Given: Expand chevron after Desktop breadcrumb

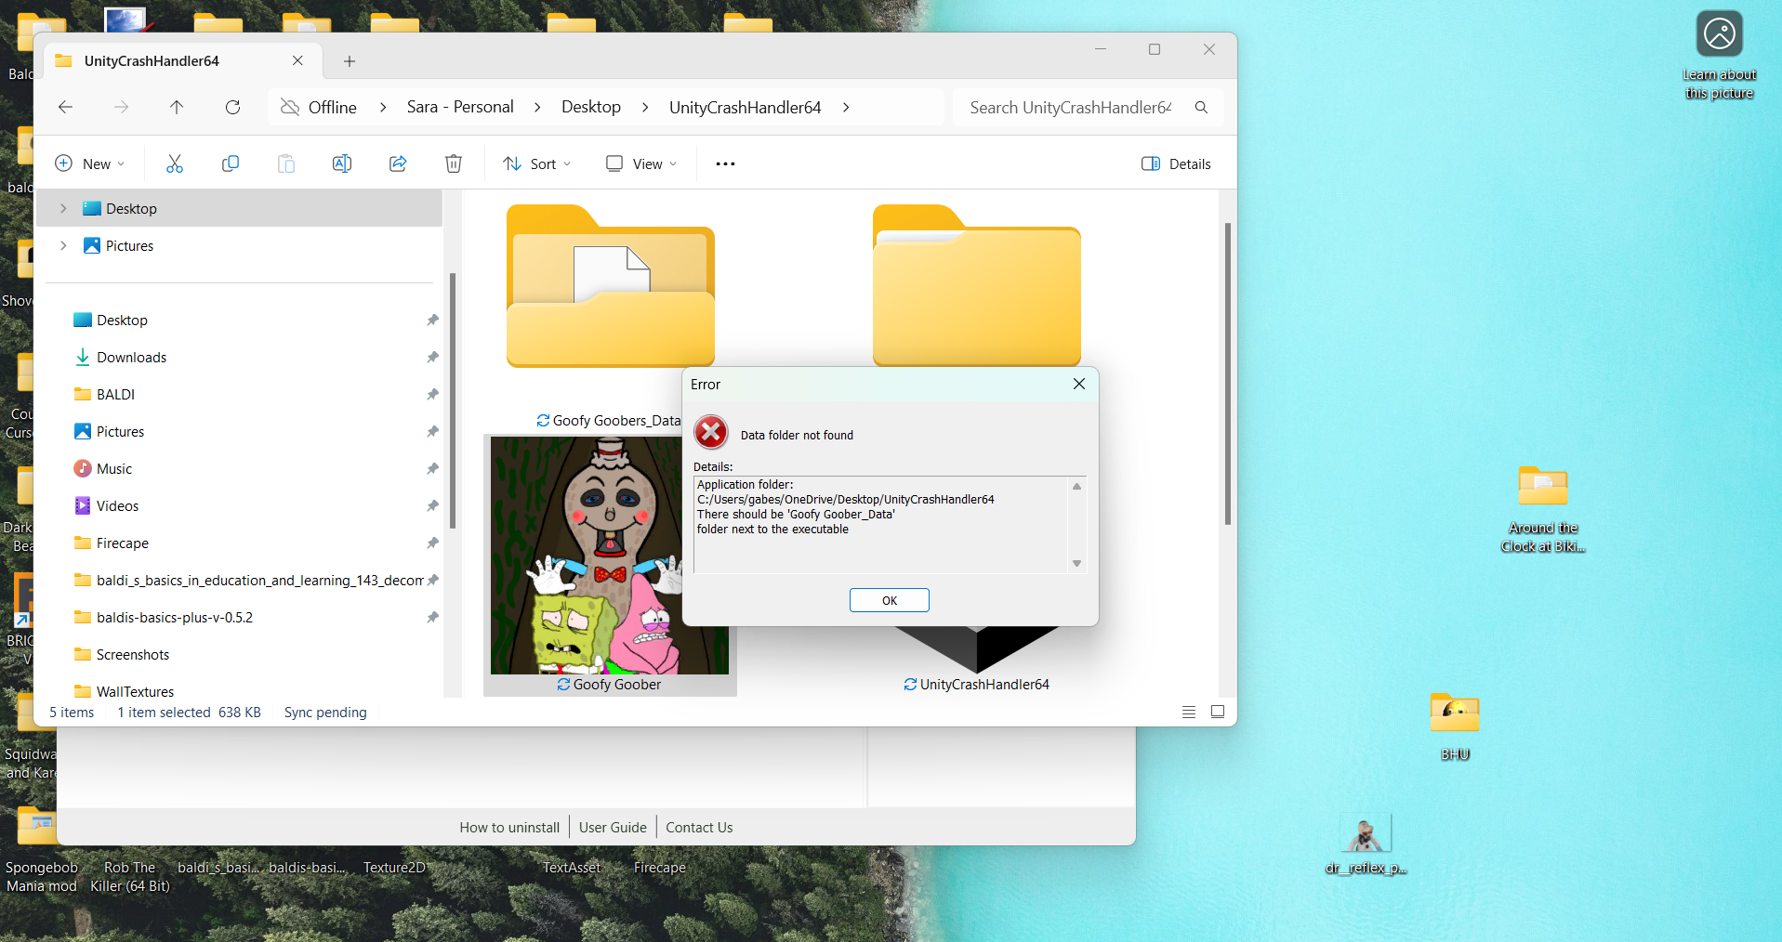Looking at the screenshot, I should pyautogui.click(x=645, y=107).
